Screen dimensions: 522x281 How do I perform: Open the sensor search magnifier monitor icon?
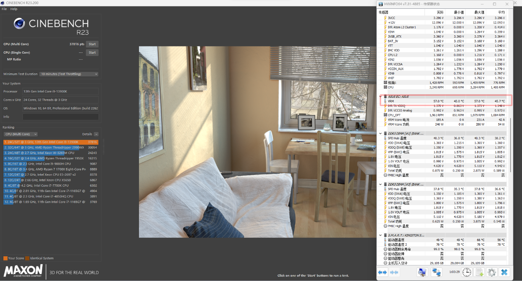[422, 272]
